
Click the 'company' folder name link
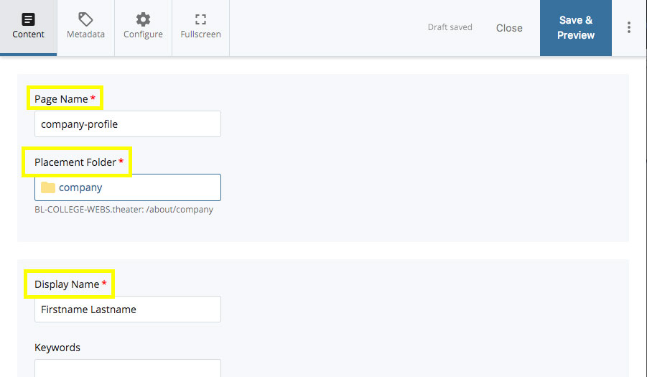80,187
